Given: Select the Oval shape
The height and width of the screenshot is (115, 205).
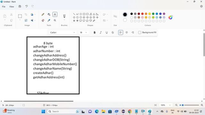Looking at the screenshot, I should (x=81, y=14).
